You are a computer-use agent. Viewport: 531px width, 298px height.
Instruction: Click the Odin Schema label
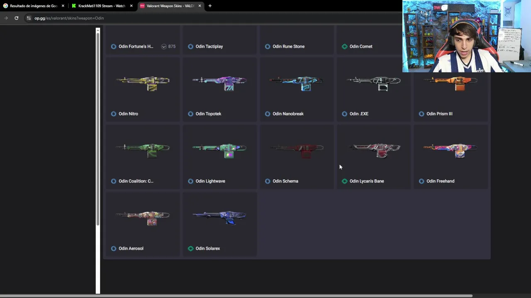pyautogui.click(x=285, y=181)
